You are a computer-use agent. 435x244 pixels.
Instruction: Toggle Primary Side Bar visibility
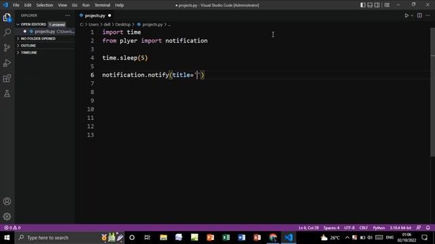click(363, 5)
